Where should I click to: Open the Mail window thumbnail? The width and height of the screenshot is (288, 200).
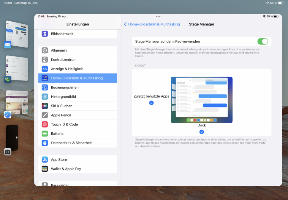(x=17, y=34)
